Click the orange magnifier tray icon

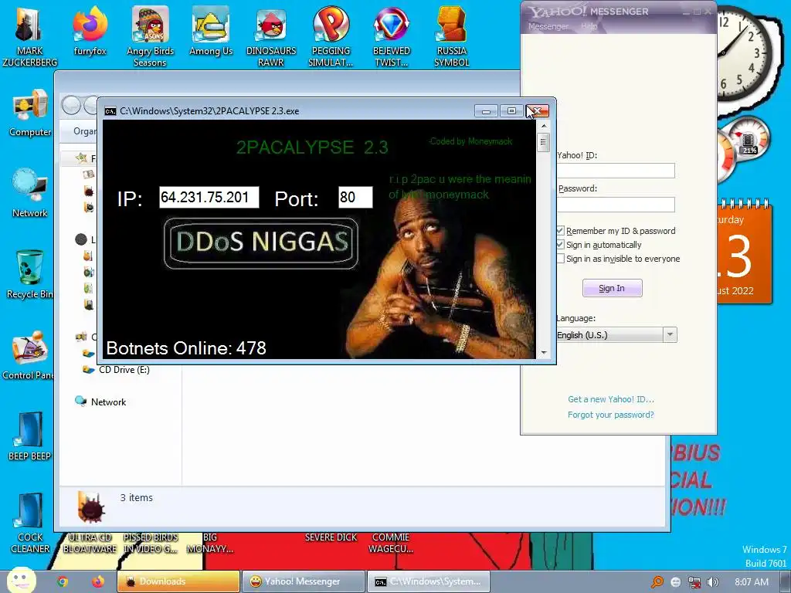(657, 582)
